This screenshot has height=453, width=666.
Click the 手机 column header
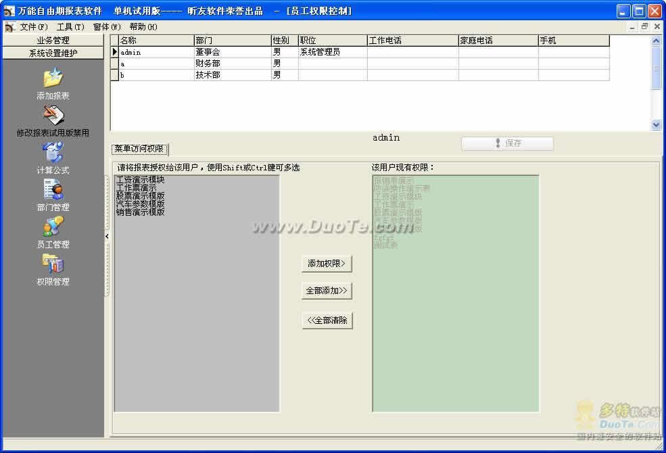(574, 41)
